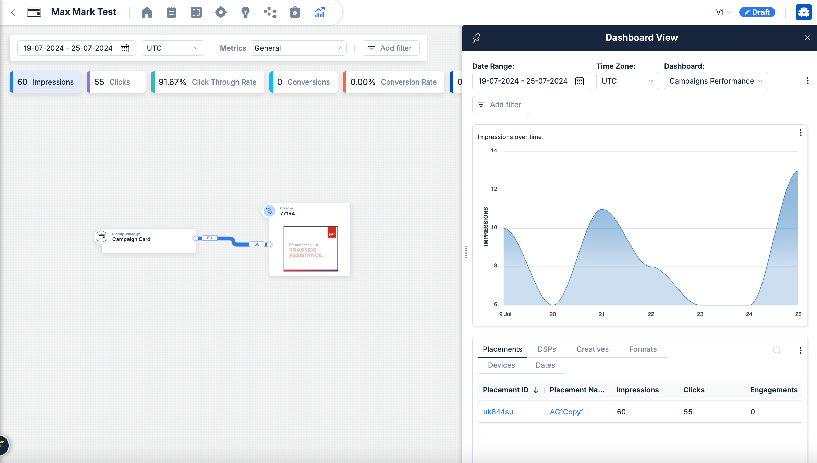Open the targeting crosshair icon

(221, 12)
